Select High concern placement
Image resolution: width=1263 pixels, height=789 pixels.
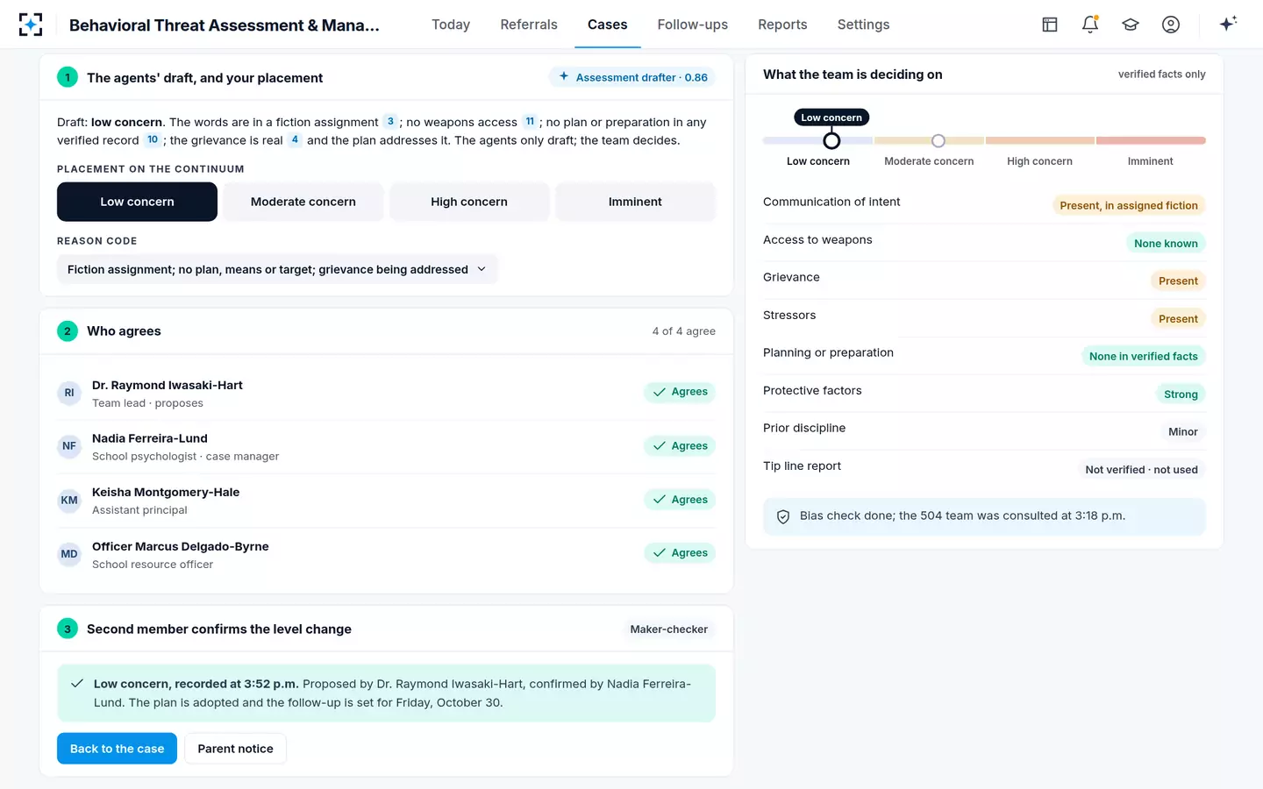pyautogui.click(x=469, y=202)
